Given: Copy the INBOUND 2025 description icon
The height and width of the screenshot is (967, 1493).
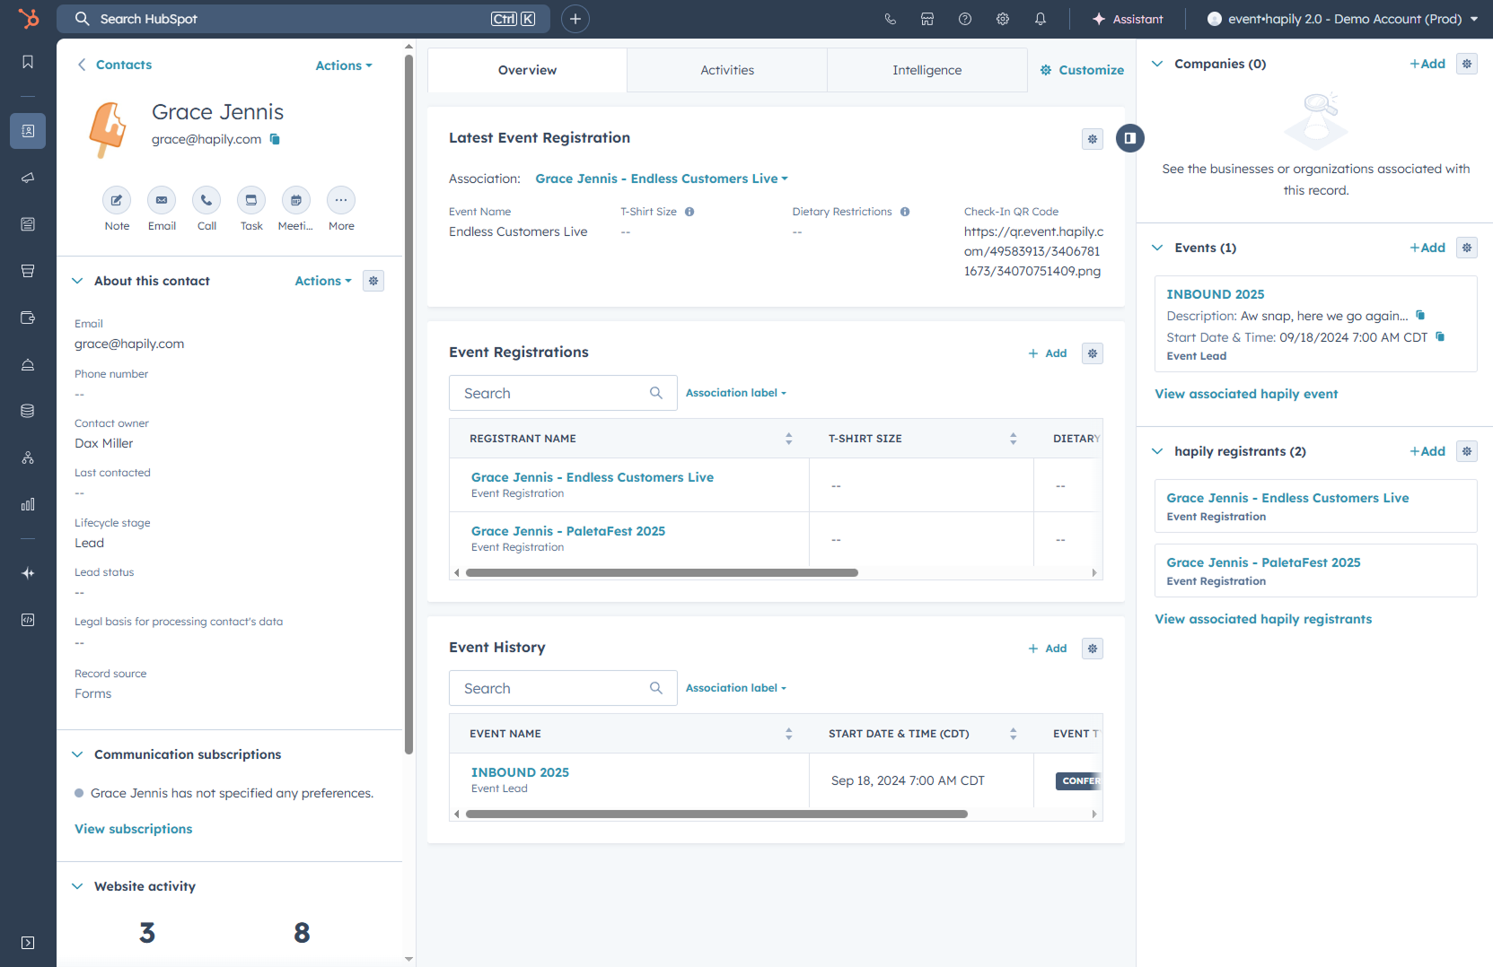Looking at the screenshot, I should [x=1420, y=315].
